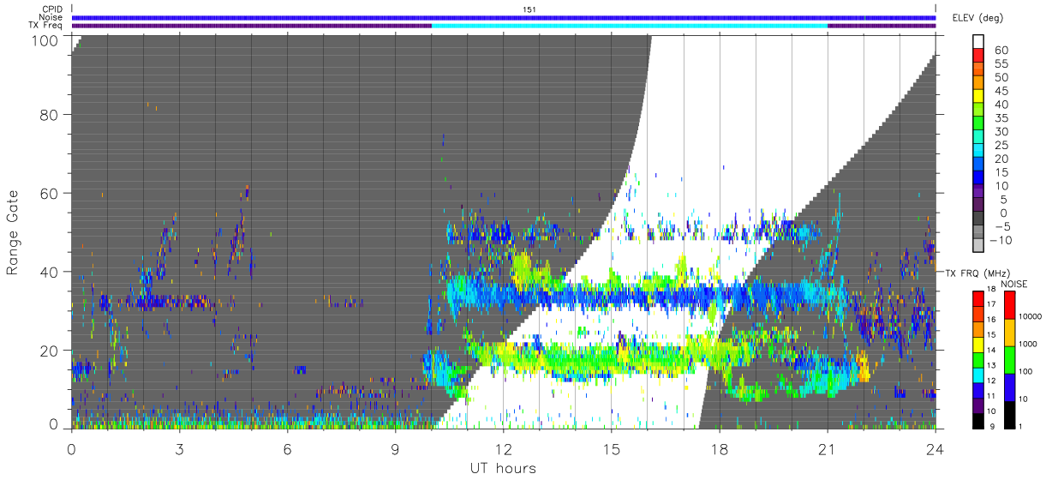Click the "-10" label on ELEV colorbar
Viewport: 1052px width, 486px height.
[x=1000, y=240]
